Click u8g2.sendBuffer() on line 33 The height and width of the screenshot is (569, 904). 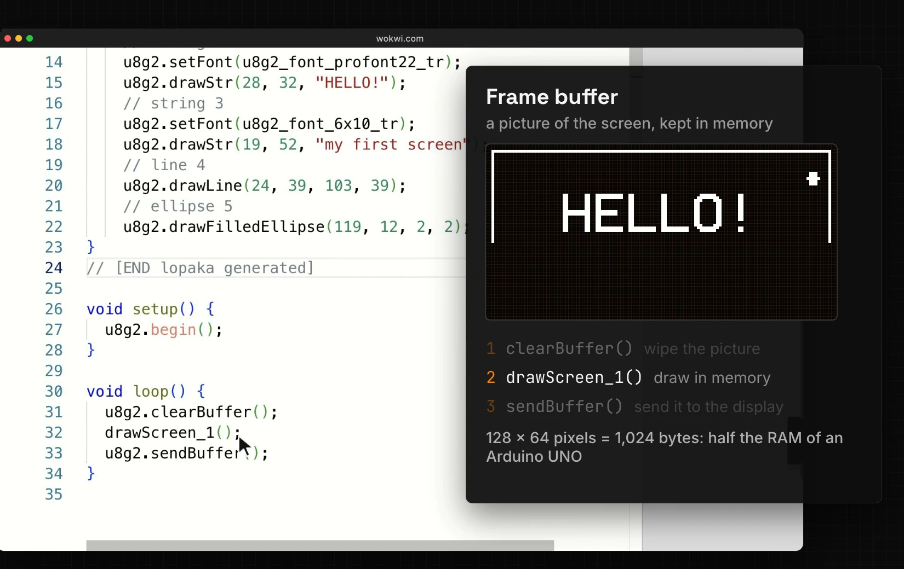pos(187,454)
